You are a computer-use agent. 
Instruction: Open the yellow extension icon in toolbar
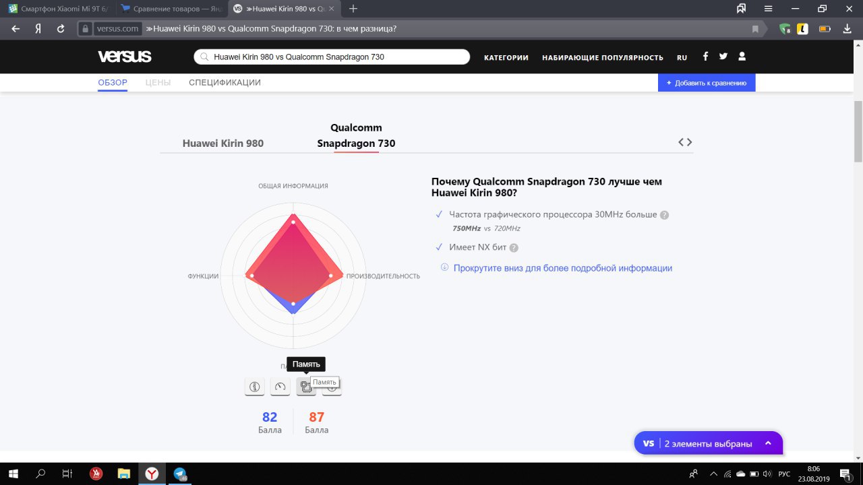pyautogui.click(x=802, y=29)
